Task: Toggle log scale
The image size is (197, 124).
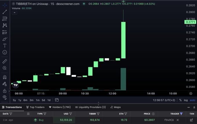Action: point(186,100)
